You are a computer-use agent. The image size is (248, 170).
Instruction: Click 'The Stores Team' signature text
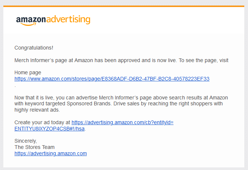click(x=34, y=147)
